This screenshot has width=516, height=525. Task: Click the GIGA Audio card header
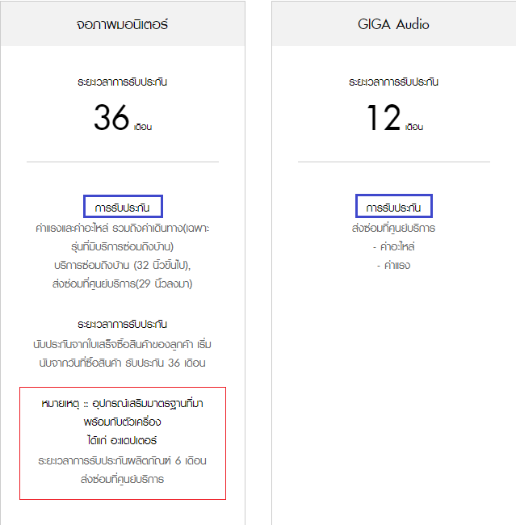coord(394,23)
